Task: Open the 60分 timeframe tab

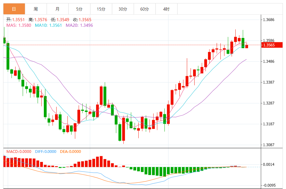Action: pyautogui.click(x=145, y=9)
